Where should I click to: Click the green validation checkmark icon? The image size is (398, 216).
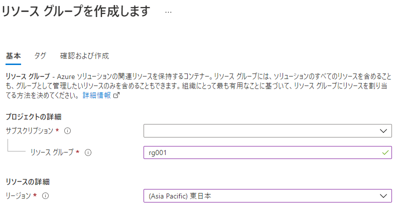click(x=385, y=152)
